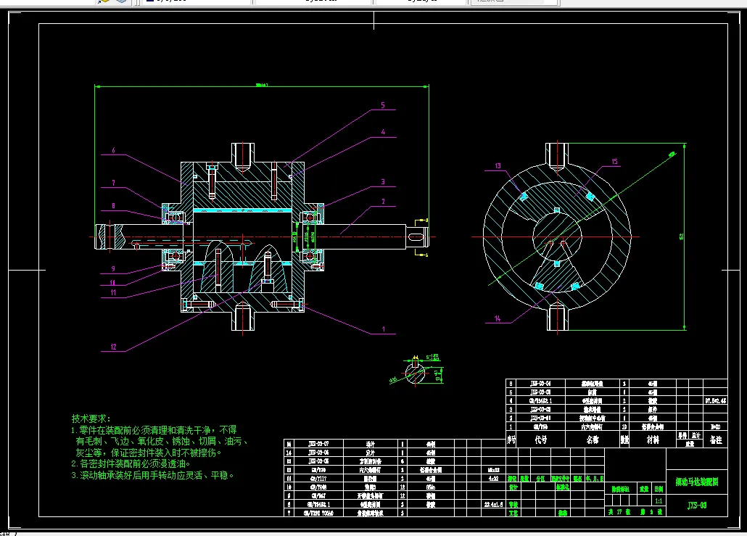Click part balloon number 4
The height and width of the screenshot is (536, 747).
(x=382, y=132)
